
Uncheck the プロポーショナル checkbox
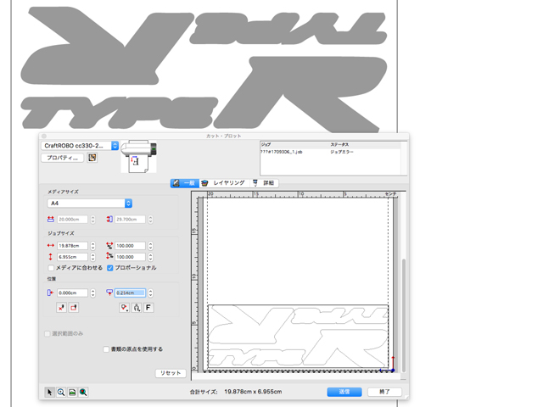coord(110,268)
